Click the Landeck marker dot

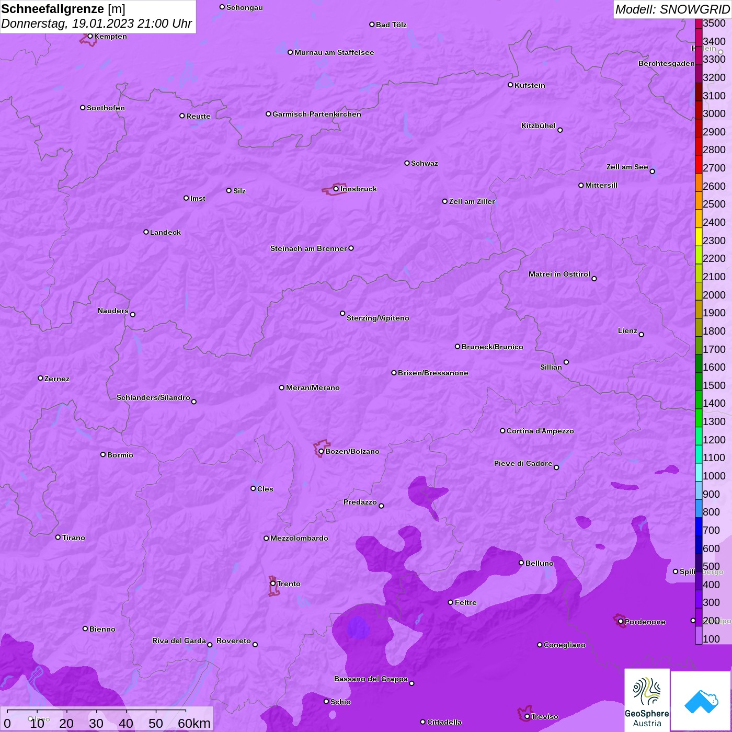point(146,232)
